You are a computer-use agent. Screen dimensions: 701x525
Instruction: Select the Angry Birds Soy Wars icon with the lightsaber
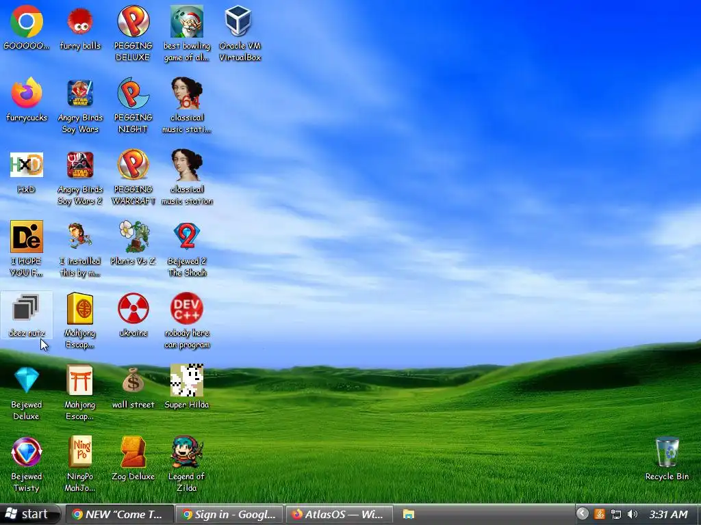[80, 93]
